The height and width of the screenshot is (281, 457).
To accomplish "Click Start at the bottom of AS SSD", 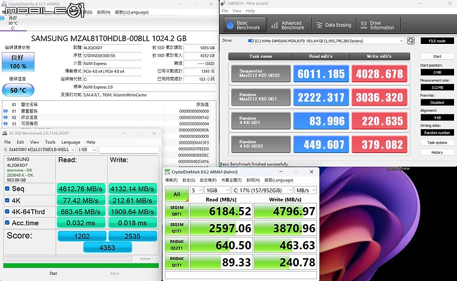I will [53, 273].
